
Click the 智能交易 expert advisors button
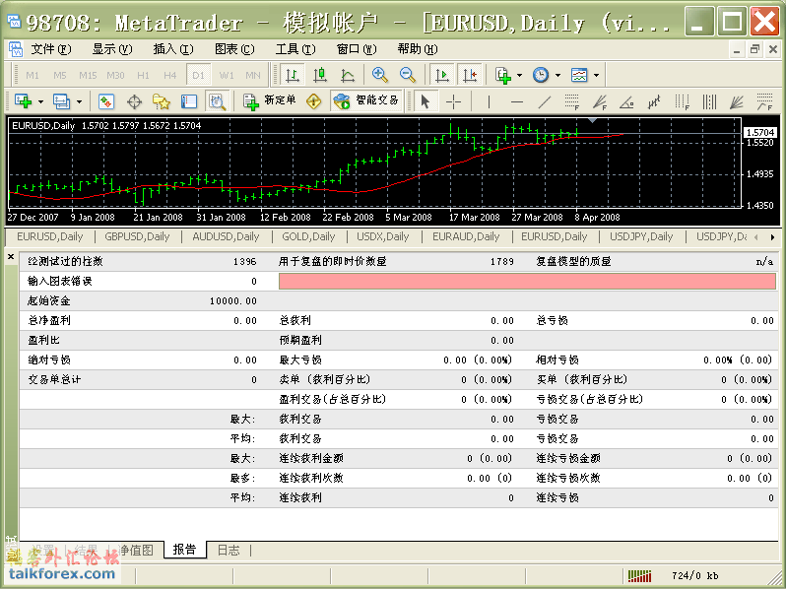point(367,101)
